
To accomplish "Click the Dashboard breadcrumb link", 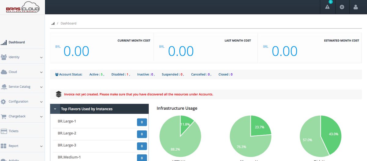I will pyautogui.click(x=69, y=23).
